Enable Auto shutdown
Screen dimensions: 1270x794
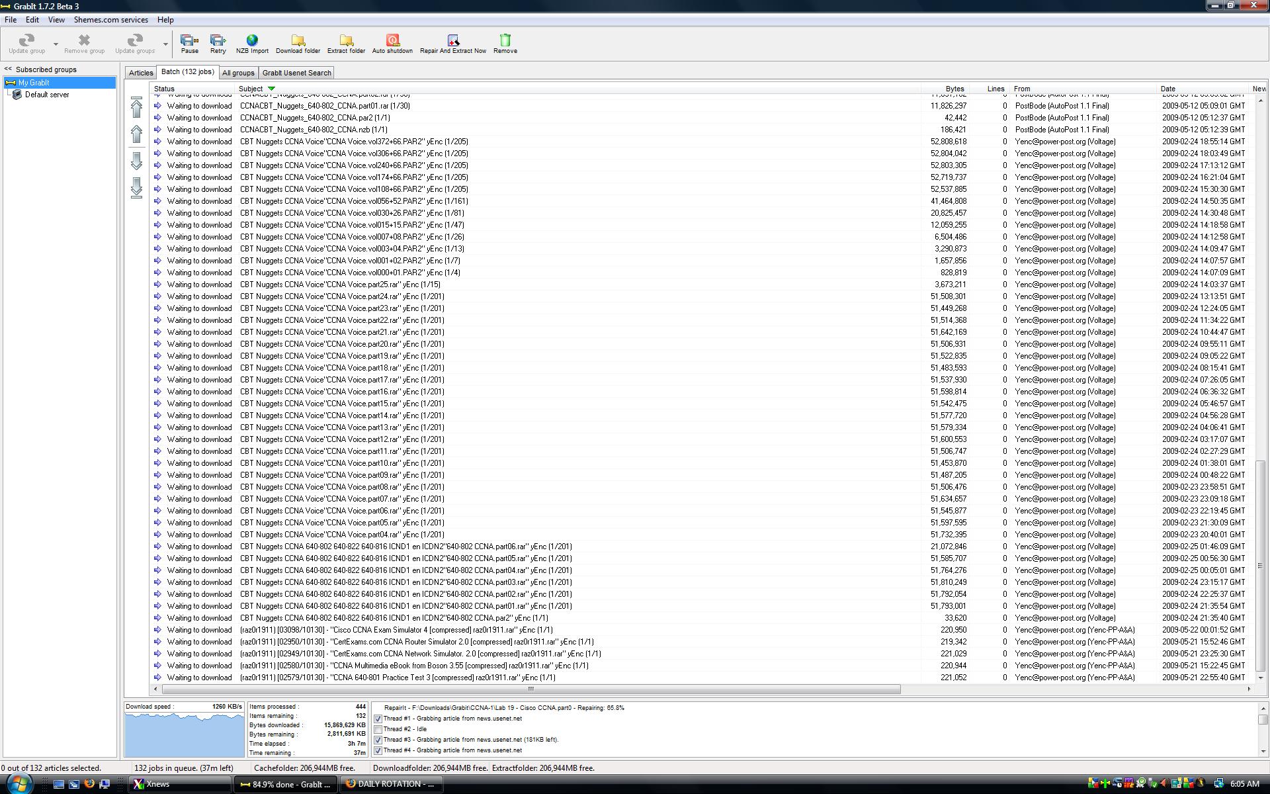click(392, 44)
